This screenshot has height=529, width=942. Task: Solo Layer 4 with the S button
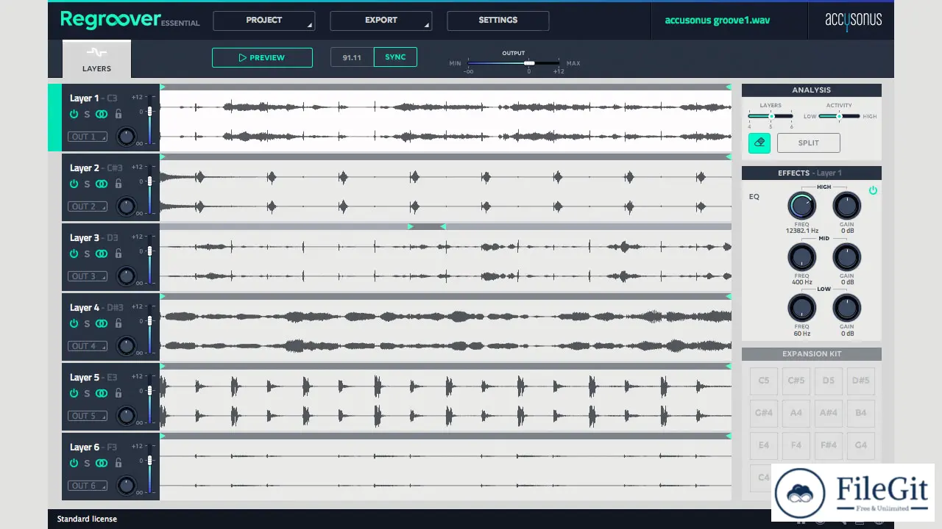[x=87, y=323]
